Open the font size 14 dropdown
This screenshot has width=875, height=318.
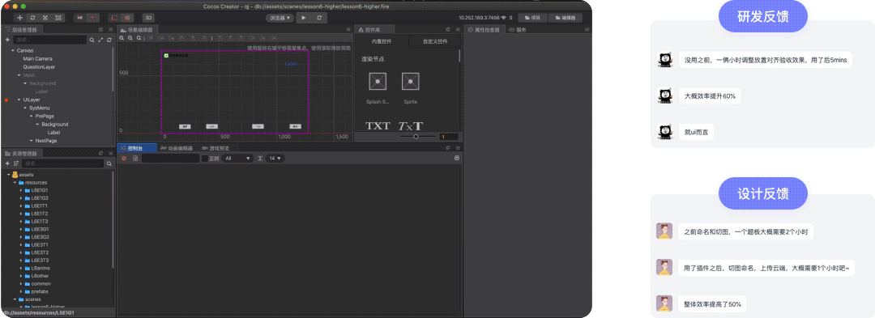275,159
